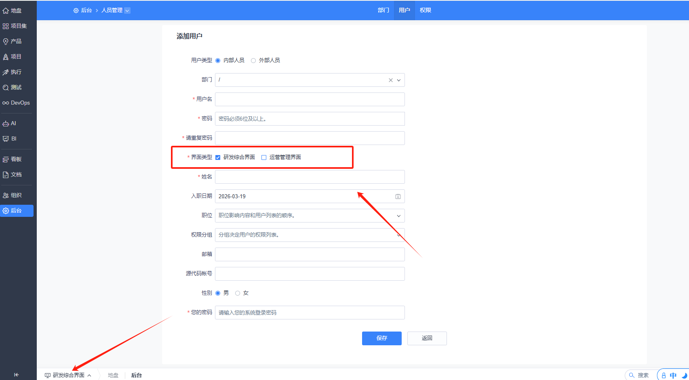Open the BI chart icon in sidebar

click(6, 139)
